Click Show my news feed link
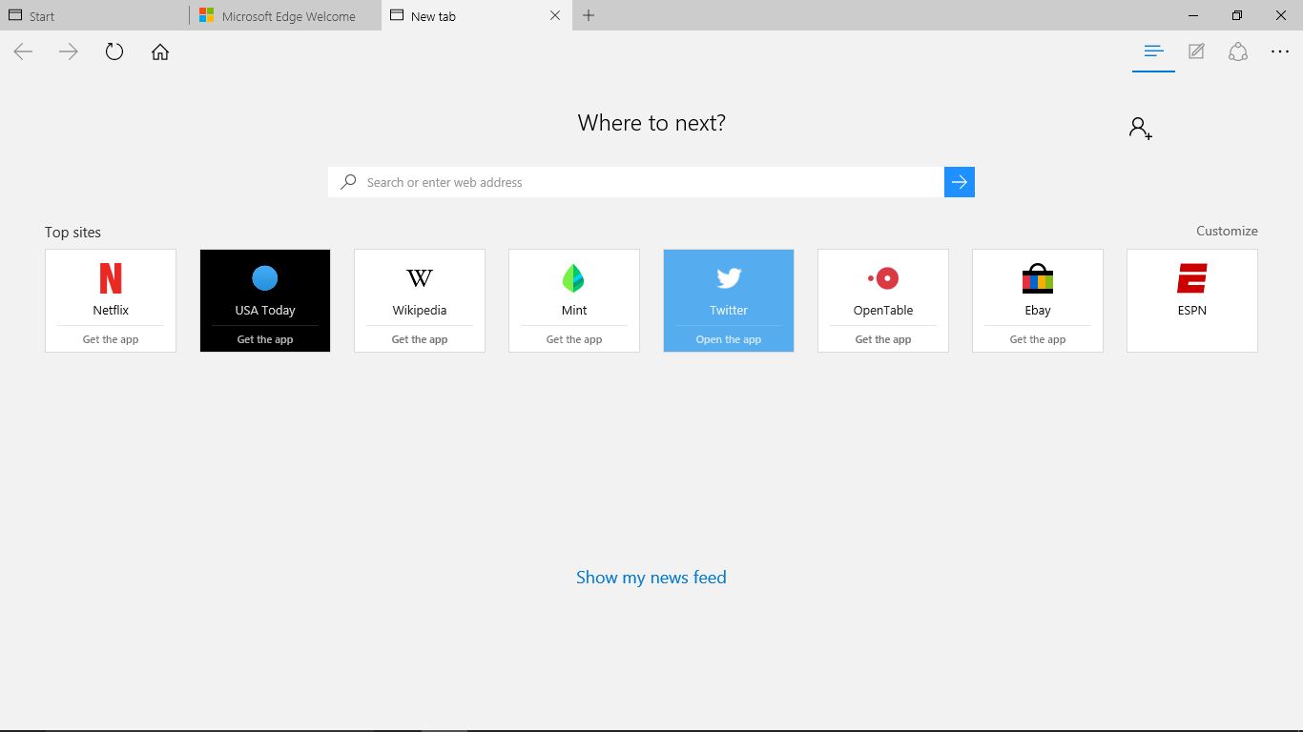Image resolution: width=1303 pixels, height=732 pixels. [x=651, y=578]
